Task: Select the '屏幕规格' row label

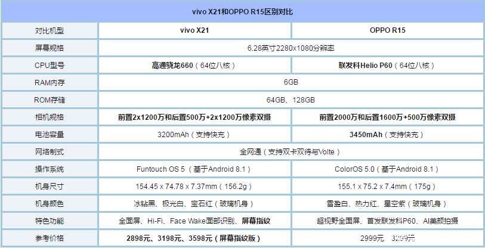Action: coord(50,48)
